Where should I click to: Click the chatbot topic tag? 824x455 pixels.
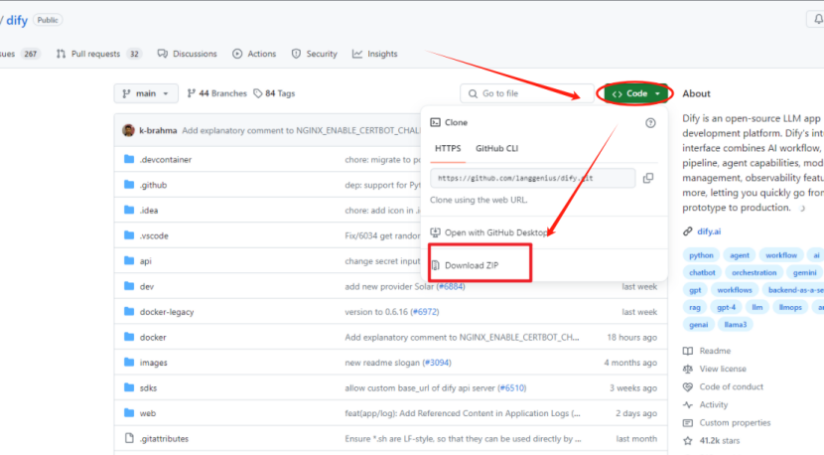pos(702,272)
